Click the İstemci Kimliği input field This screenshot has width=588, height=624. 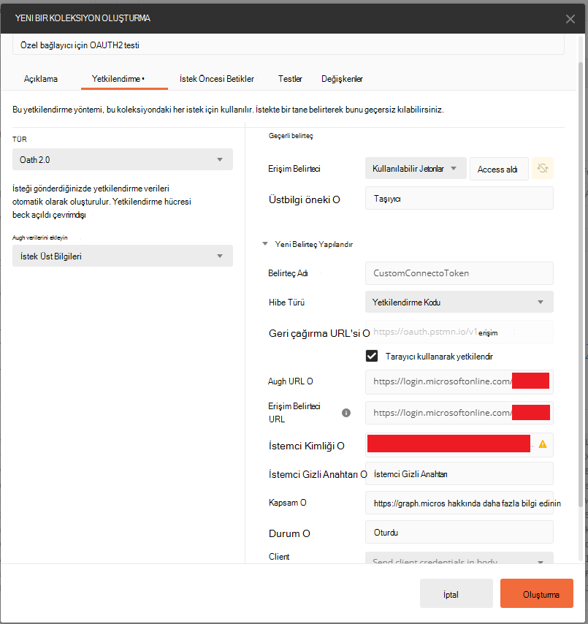459,444
